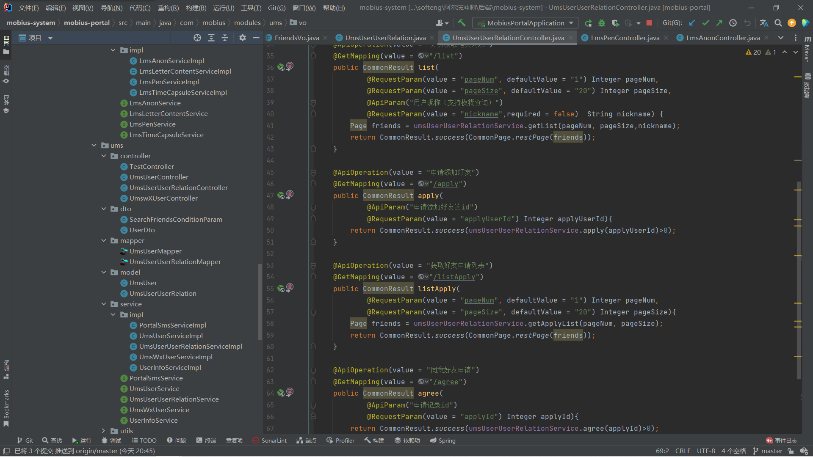Start debugging with the bug icon
The height and width of the screenshot is (457, 813).
click(x=602, y=23)
